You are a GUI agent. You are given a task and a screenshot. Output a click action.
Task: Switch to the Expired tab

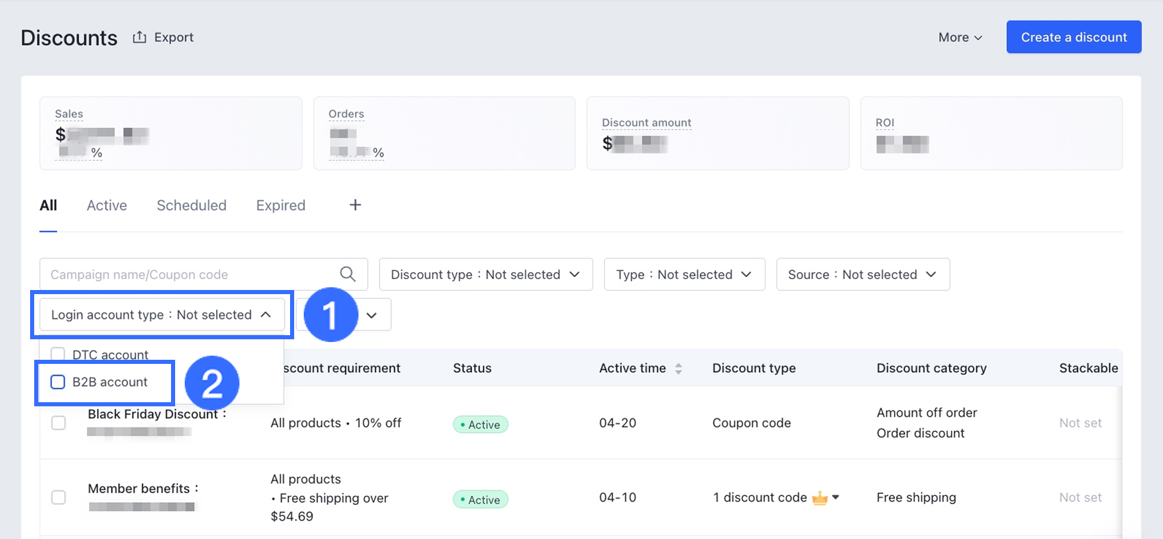280,205
